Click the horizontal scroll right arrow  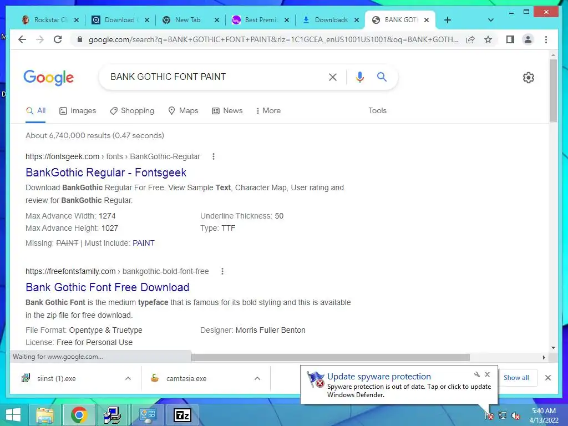click(544, 358)
